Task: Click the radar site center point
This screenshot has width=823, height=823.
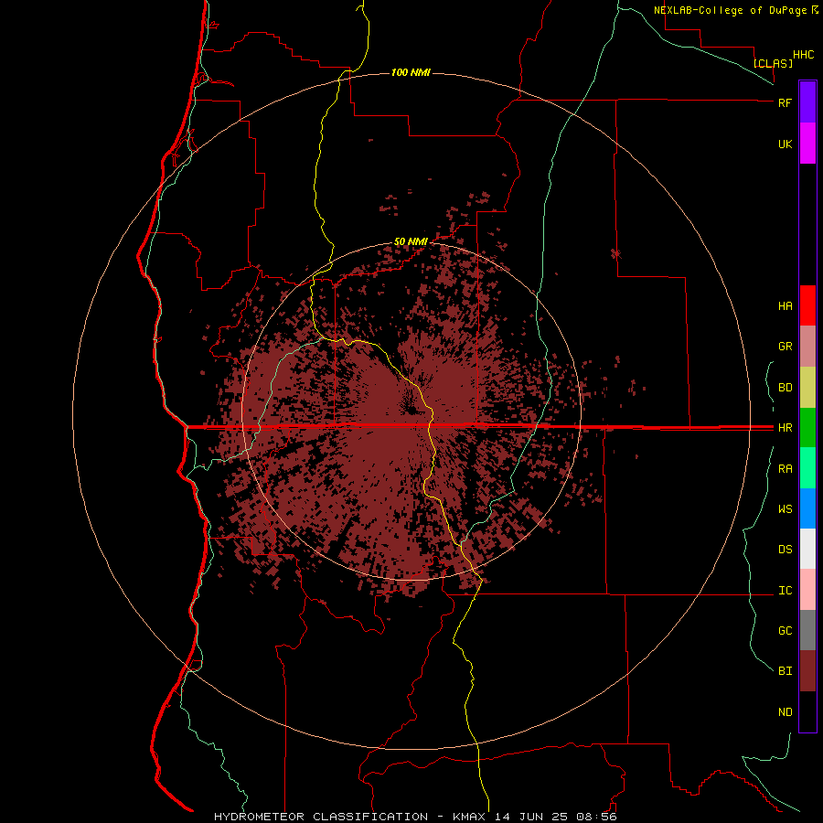Action: (411, 411)
